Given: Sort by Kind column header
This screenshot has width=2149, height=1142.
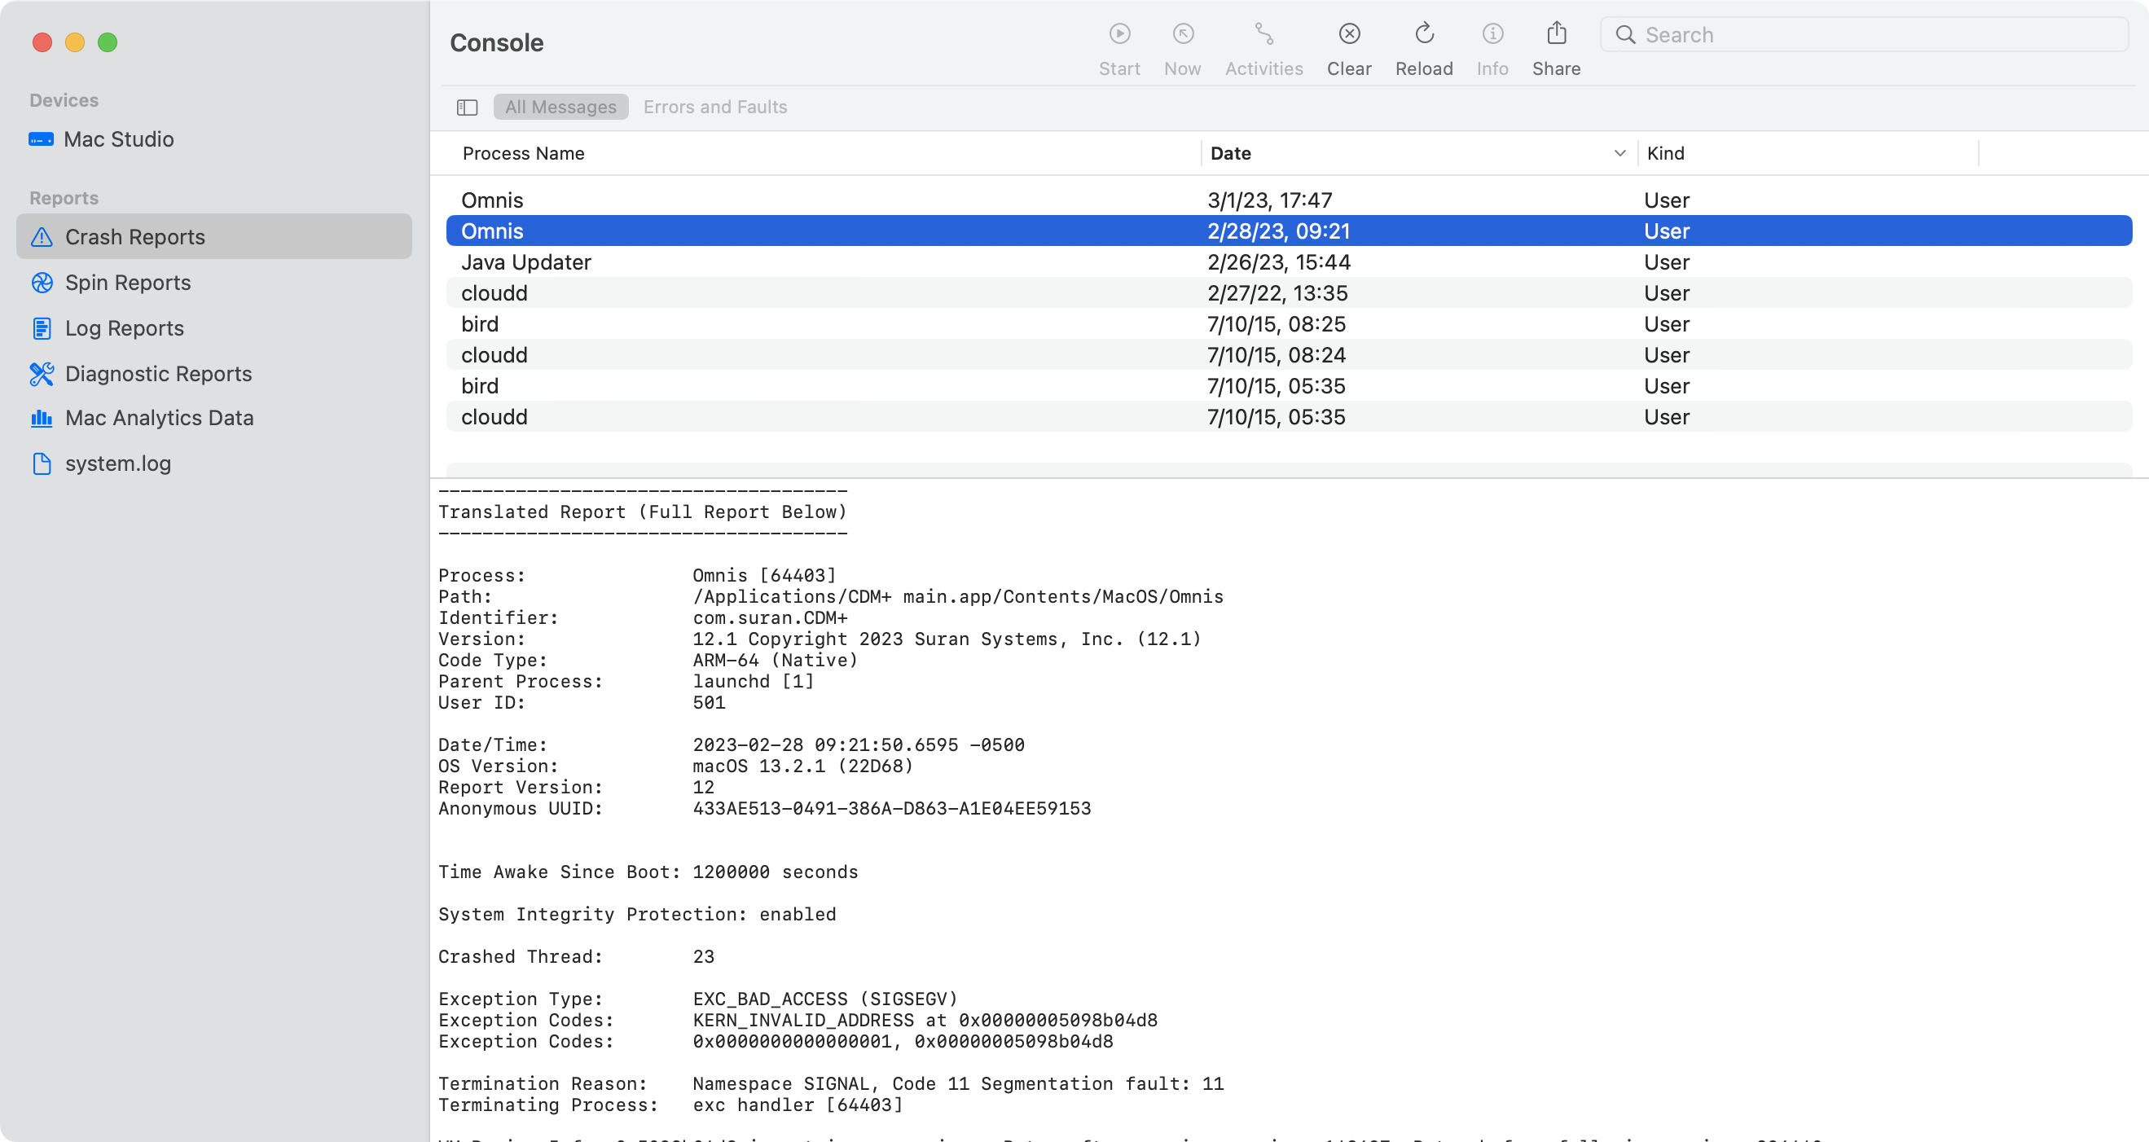Looking at the screenshot, I should pyautogui.click(x=1665, y=153).
